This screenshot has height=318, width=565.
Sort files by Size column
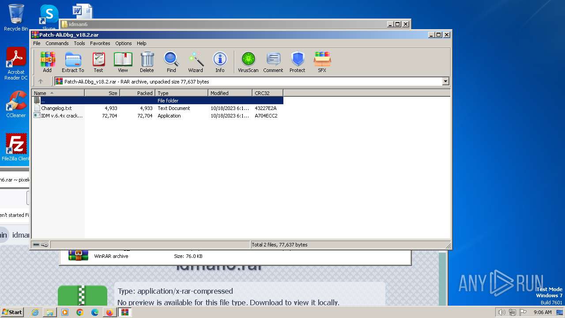pos(102,93)
